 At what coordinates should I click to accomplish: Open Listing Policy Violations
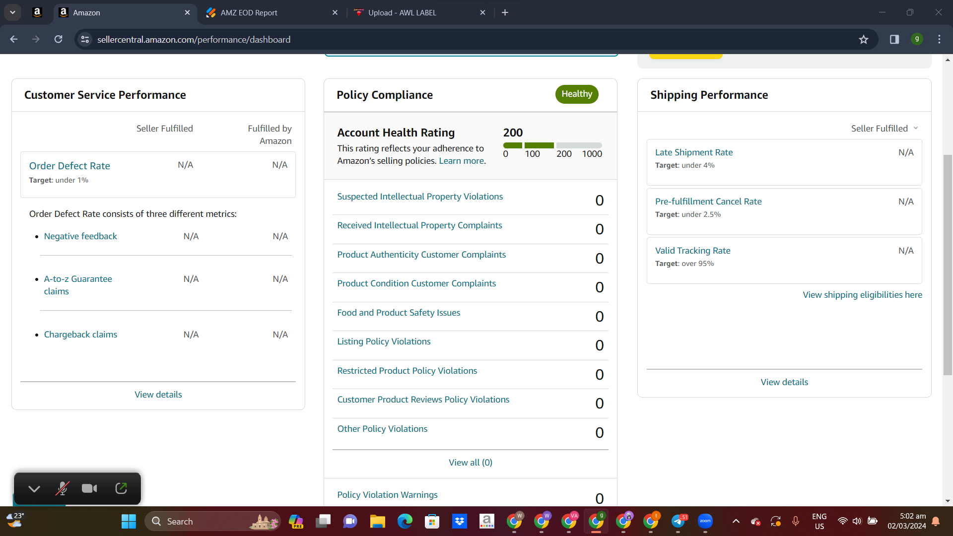coord(384,341)
